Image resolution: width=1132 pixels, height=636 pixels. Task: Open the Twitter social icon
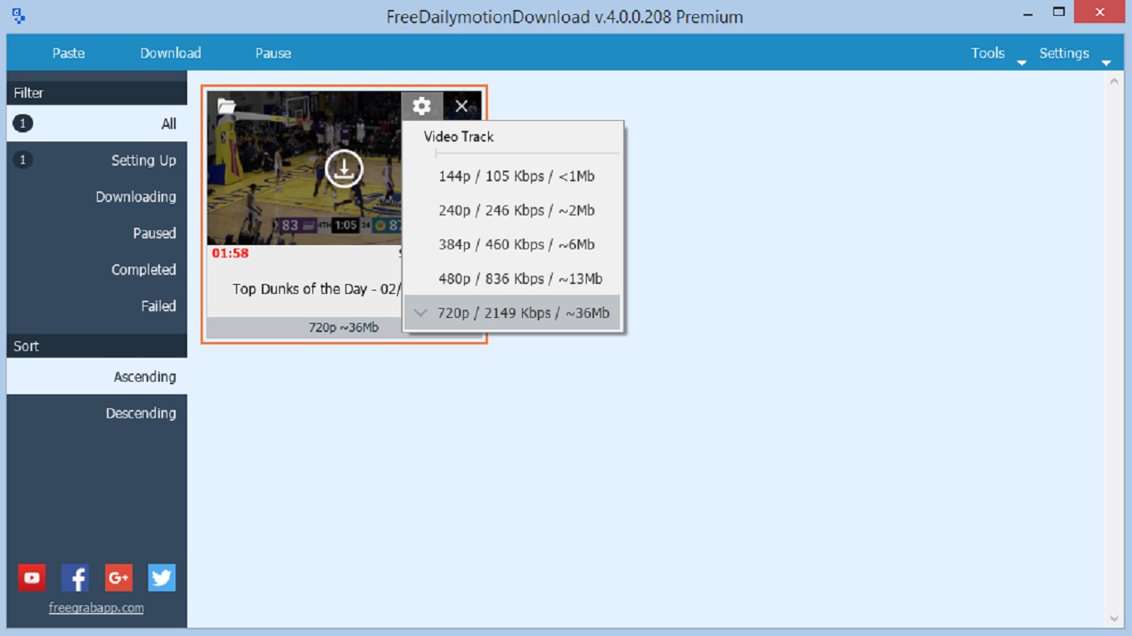pos(162,578)
